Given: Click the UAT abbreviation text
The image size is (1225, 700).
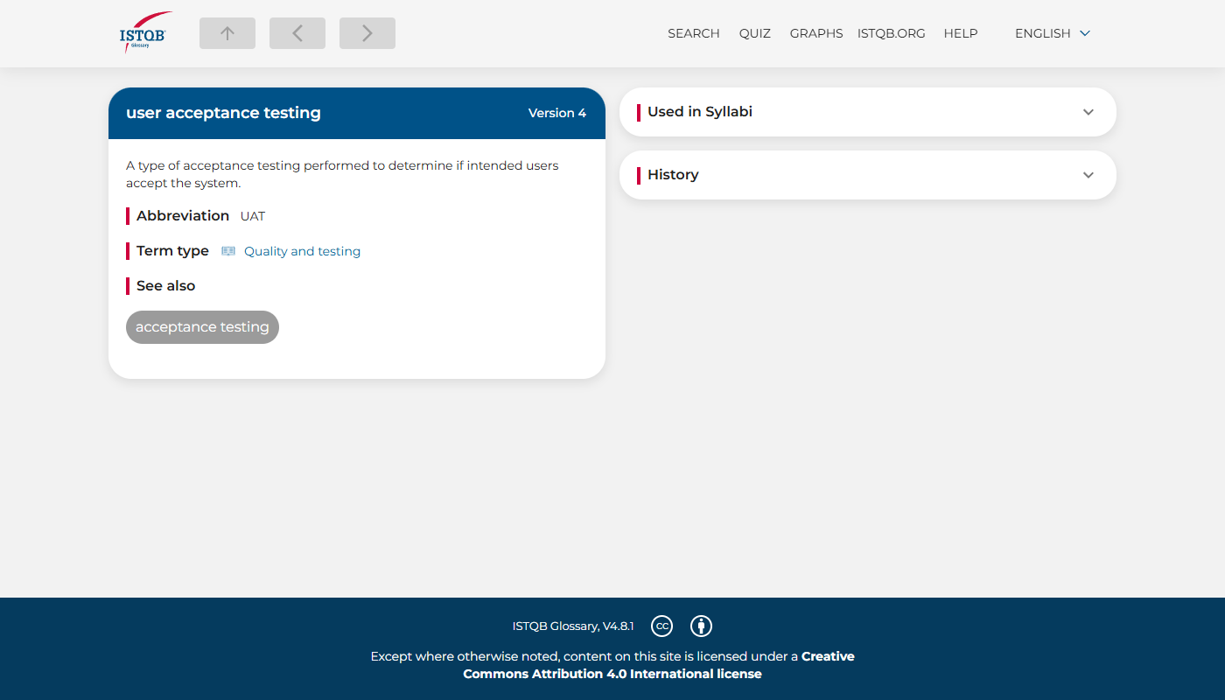Looking at the screenshot, I should click(x=253, y=216).
